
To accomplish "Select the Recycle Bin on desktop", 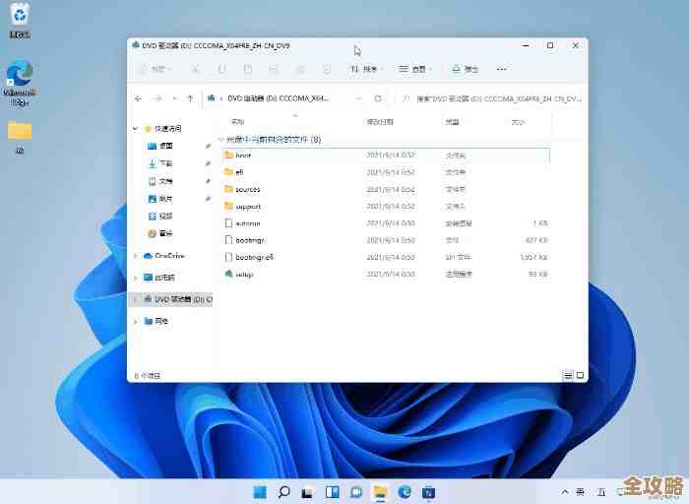I will click(x=20, y=21).
